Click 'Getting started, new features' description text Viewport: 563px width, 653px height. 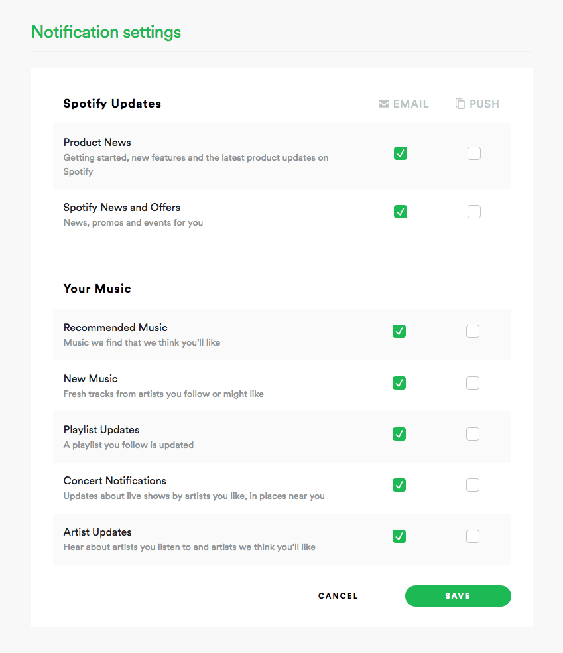click(x=196, y=165)
